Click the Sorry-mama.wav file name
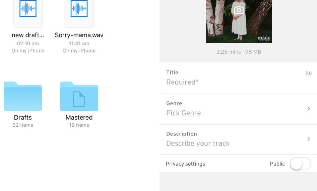317x191 pixels. [x=79, y=35]
